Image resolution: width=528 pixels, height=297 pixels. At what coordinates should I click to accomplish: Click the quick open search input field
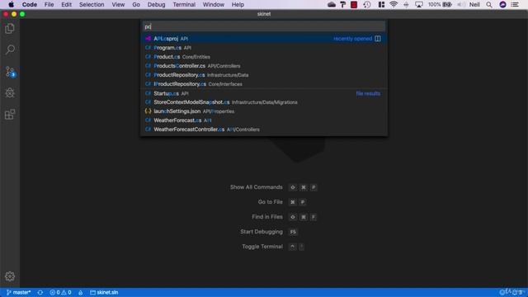pyautogui.click(x=264, y=26)
